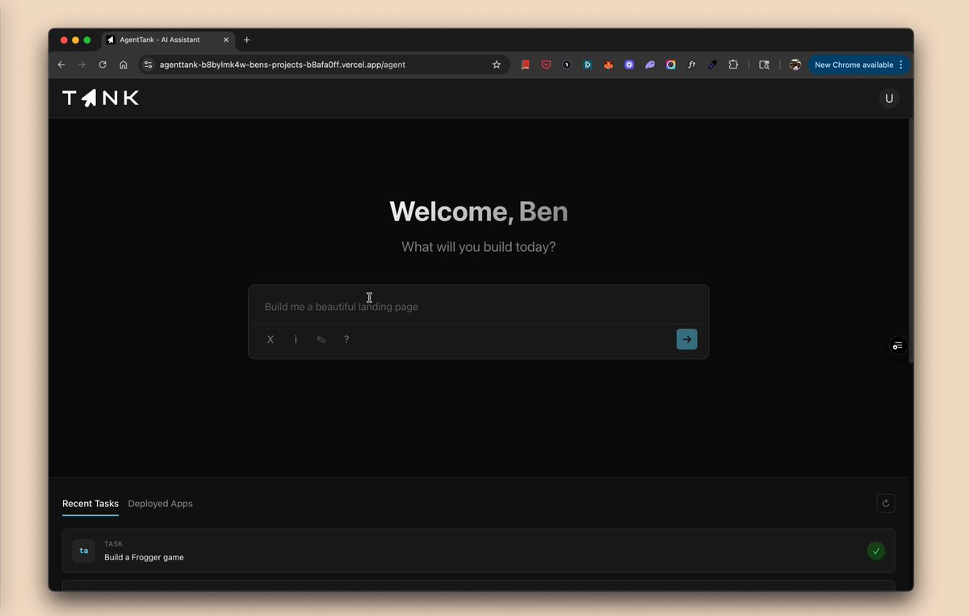Image resolution: width=969 pixels, height=616 pixels.
Task: Open the floating settings widget on right edge
Action: click(898, 346)
